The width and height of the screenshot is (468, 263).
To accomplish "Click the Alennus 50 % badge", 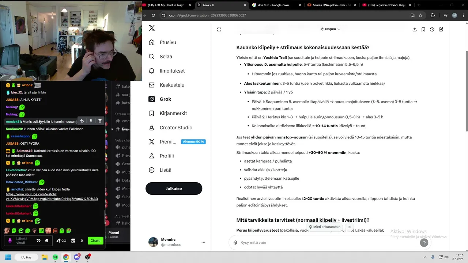I will pos(193,142).
